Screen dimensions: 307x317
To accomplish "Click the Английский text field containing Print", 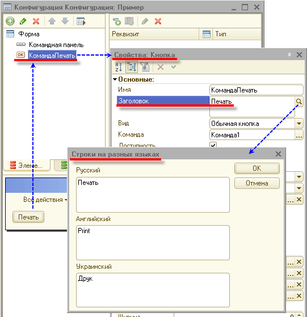I will pos(153,243).
